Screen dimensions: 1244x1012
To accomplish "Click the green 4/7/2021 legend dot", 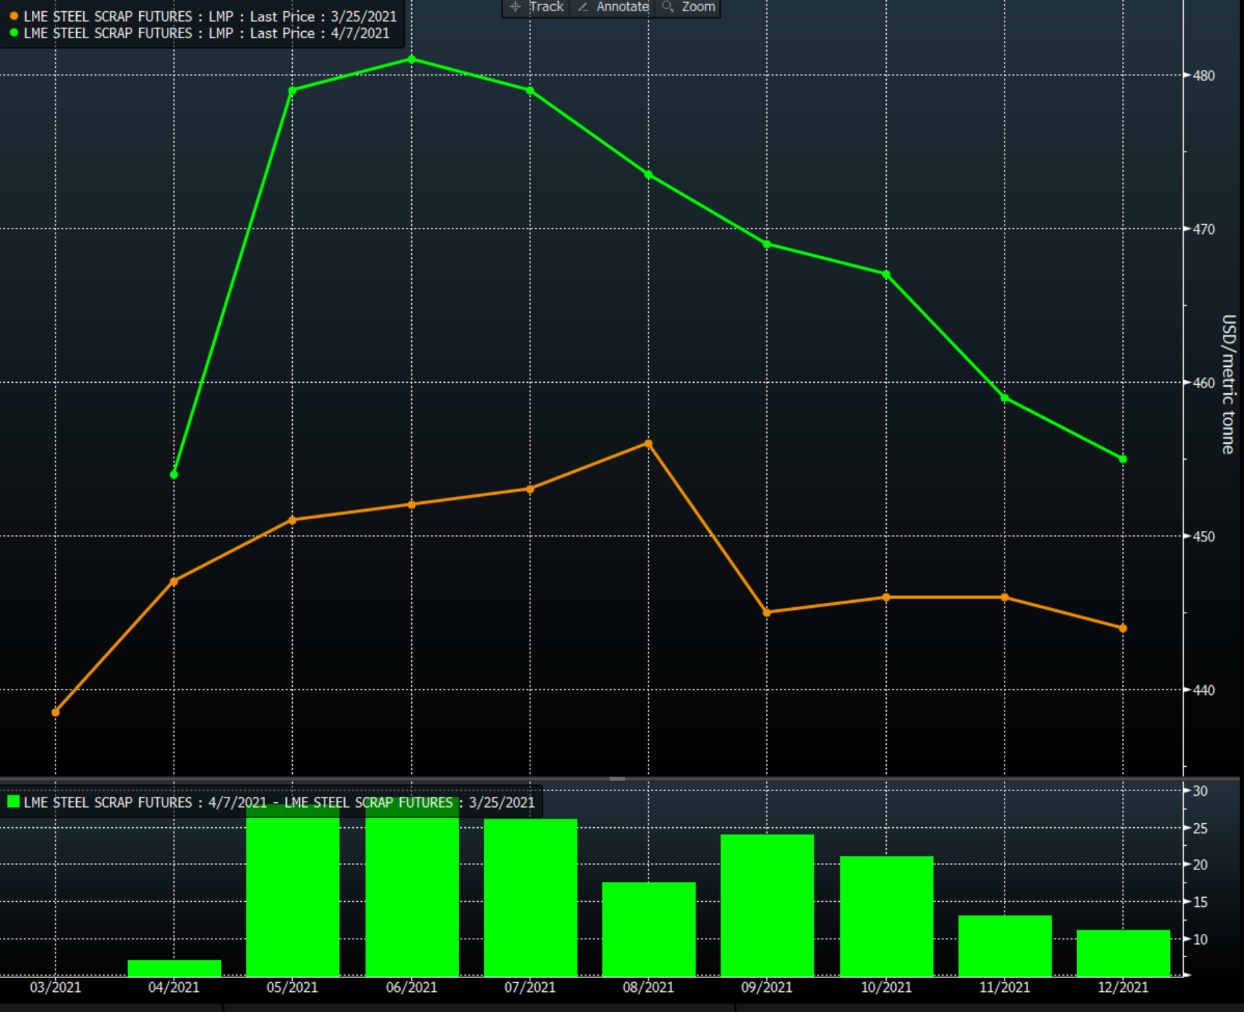I will coord(14,33).
